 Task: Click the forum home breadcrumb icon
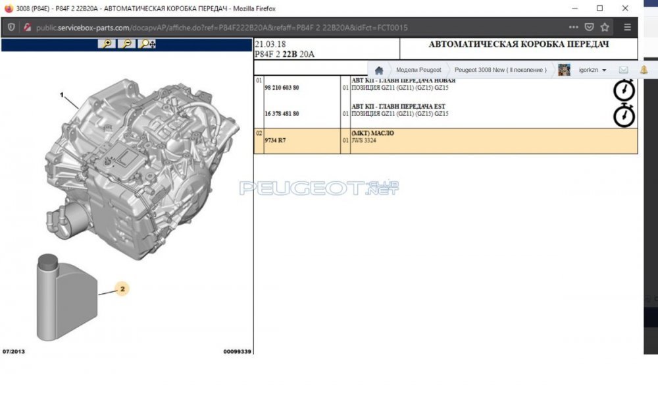tap(379, 70)
